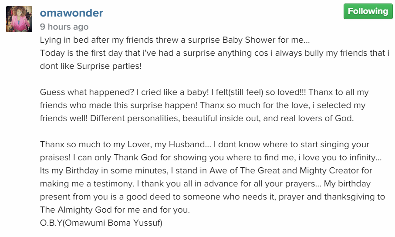Click the line starting "friends who made this surprise"

203,105
